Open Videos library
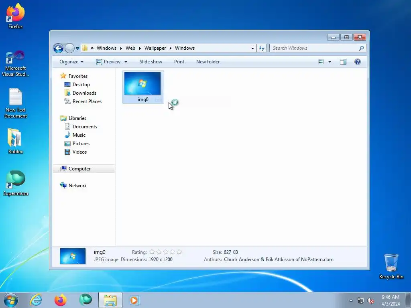411x308 pixels. (79, 152)
